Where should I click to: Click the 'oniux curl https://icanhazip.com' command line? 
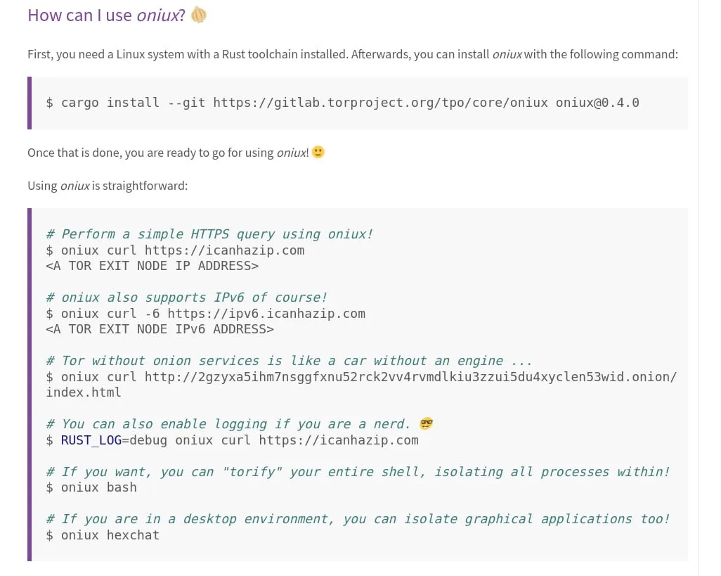pyautogui.click(x=183, y=250)
